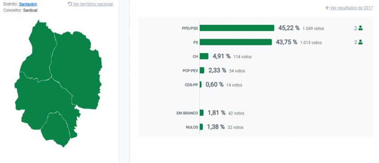
Task: Select the CH 4,91 % result bar
Action: (x=204, y=56)
